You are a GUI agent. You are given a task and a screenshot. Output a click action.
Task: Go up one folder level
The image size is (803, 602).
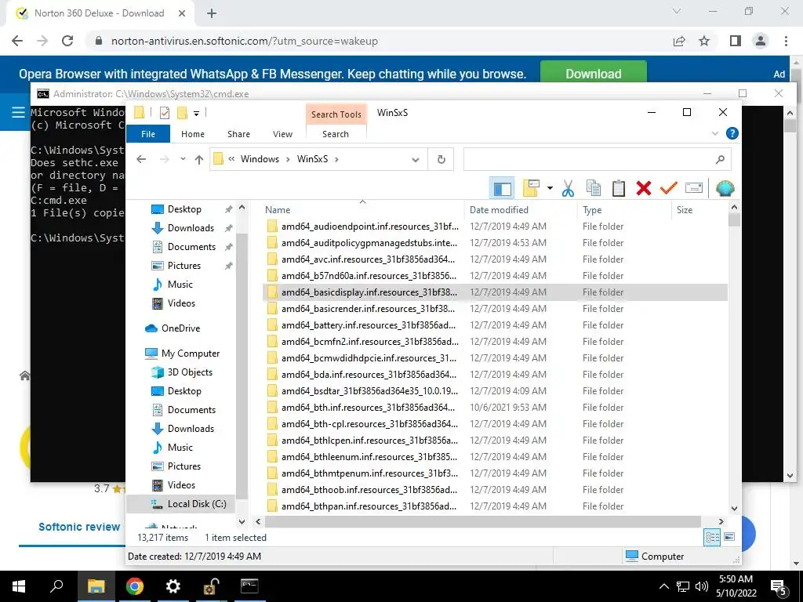click(x=199, y=160)
